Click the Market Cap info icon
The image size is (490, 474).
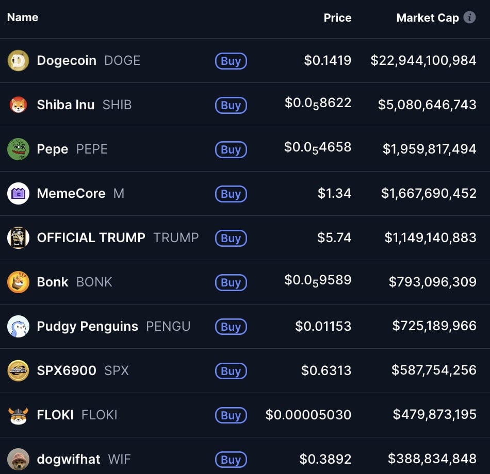pos(469,18)
